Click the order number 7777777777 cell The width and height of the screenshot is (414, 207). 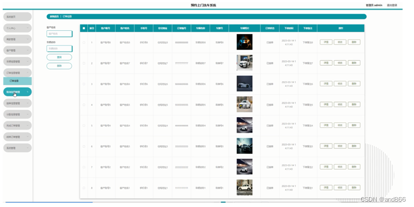pos(182,63)
